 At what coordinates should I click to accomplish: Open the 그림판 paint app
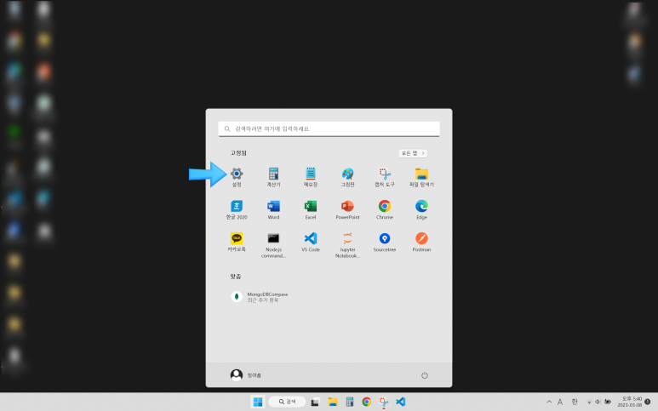[x=347, y=177]
